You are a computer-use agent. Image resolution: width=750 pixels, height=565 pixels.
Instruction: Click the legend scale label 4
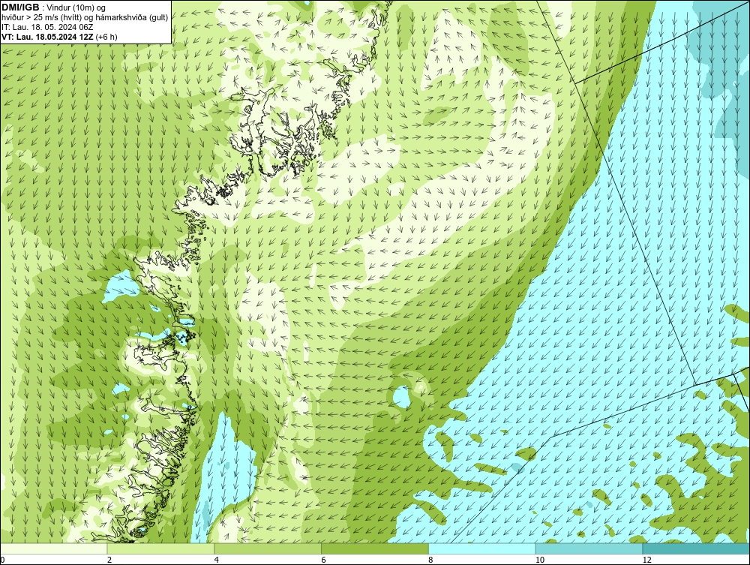click(x=217, y=560)
